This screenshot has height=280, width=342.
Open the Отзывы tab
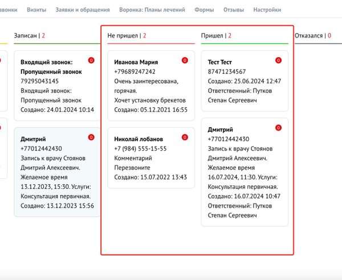233,10
